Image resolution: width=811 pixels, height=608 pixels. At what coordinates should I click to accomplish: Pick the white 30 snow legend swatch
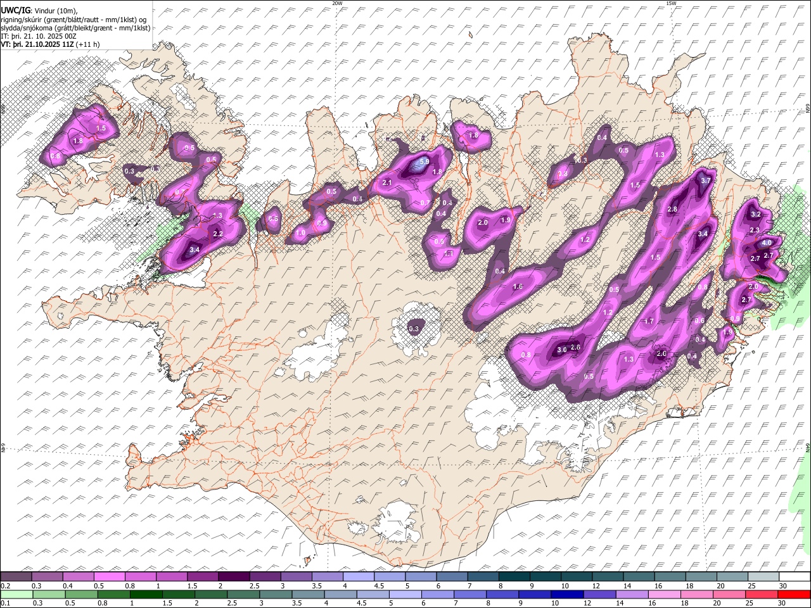coord(795,577)
